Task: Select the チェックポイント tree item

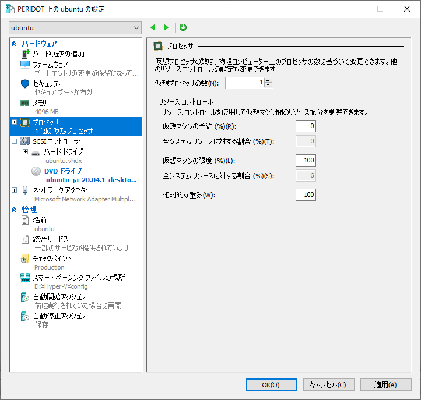Action: pyautogui.click(x=76, y=263)
